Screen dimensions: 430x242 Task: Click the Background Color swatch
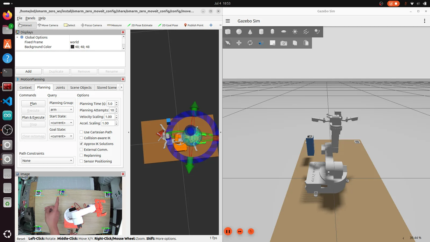tap(72, 47)
